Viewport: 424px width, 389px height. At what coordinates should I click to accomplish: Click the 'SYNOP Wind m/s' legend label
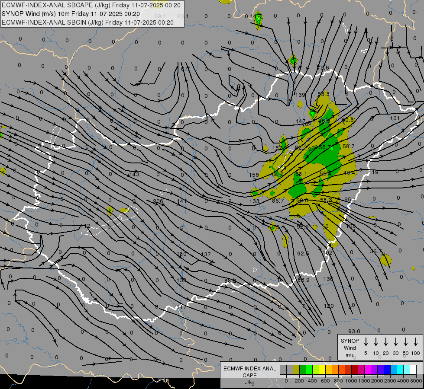click(350, 348)
